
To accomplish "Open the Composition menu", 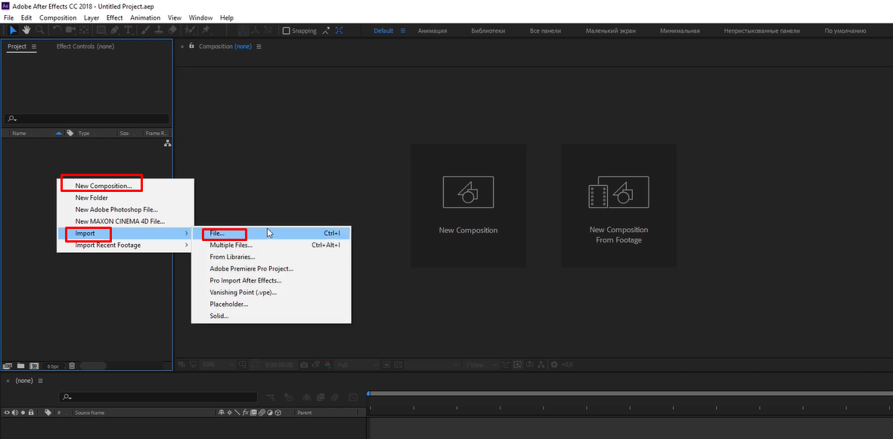I will click(x=58, y=17).
